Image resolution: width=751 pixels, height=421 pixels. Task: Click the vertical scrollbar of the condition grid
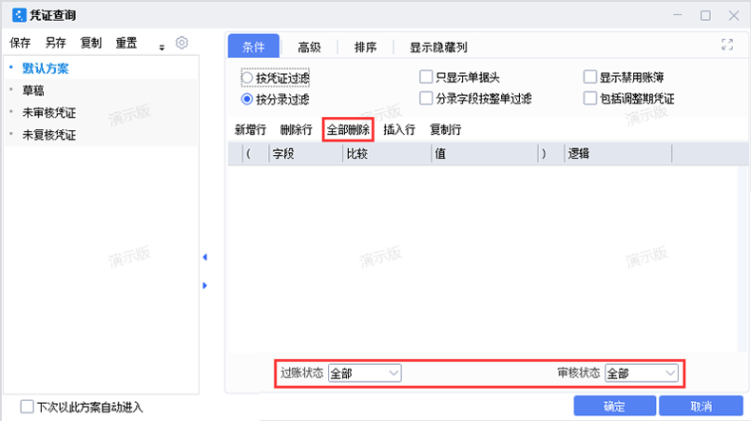743,258
